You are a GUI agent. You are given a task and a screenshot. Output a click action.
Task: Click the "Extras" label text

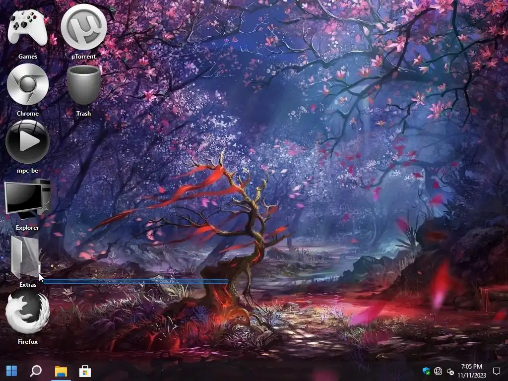28,284
